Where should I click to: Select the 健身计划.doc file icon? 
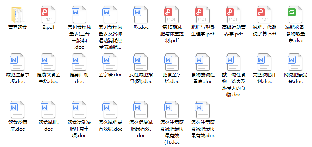pyautogui.click(x=79, y=62)
